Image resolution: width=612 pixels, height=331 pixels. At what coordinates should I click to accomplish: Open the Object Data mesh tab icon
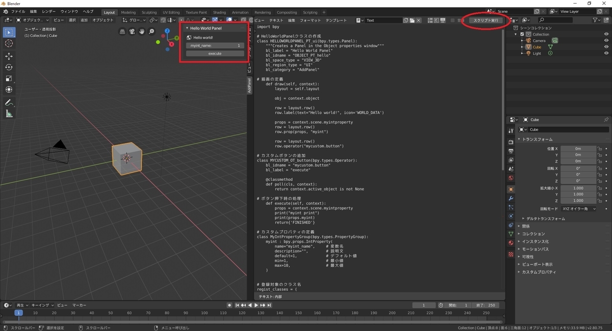(x=511, y=234)
